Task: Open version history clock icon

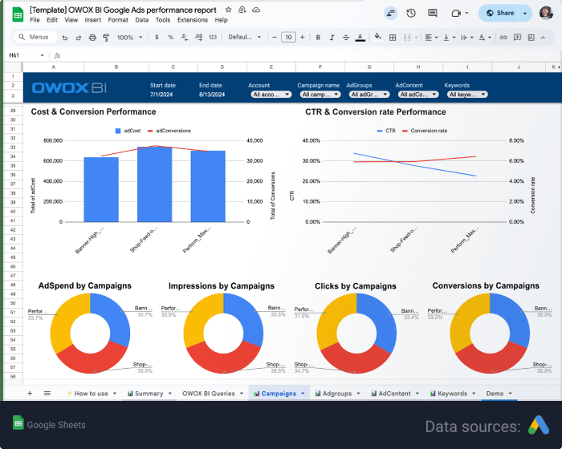Action: (x=411, y=14)
